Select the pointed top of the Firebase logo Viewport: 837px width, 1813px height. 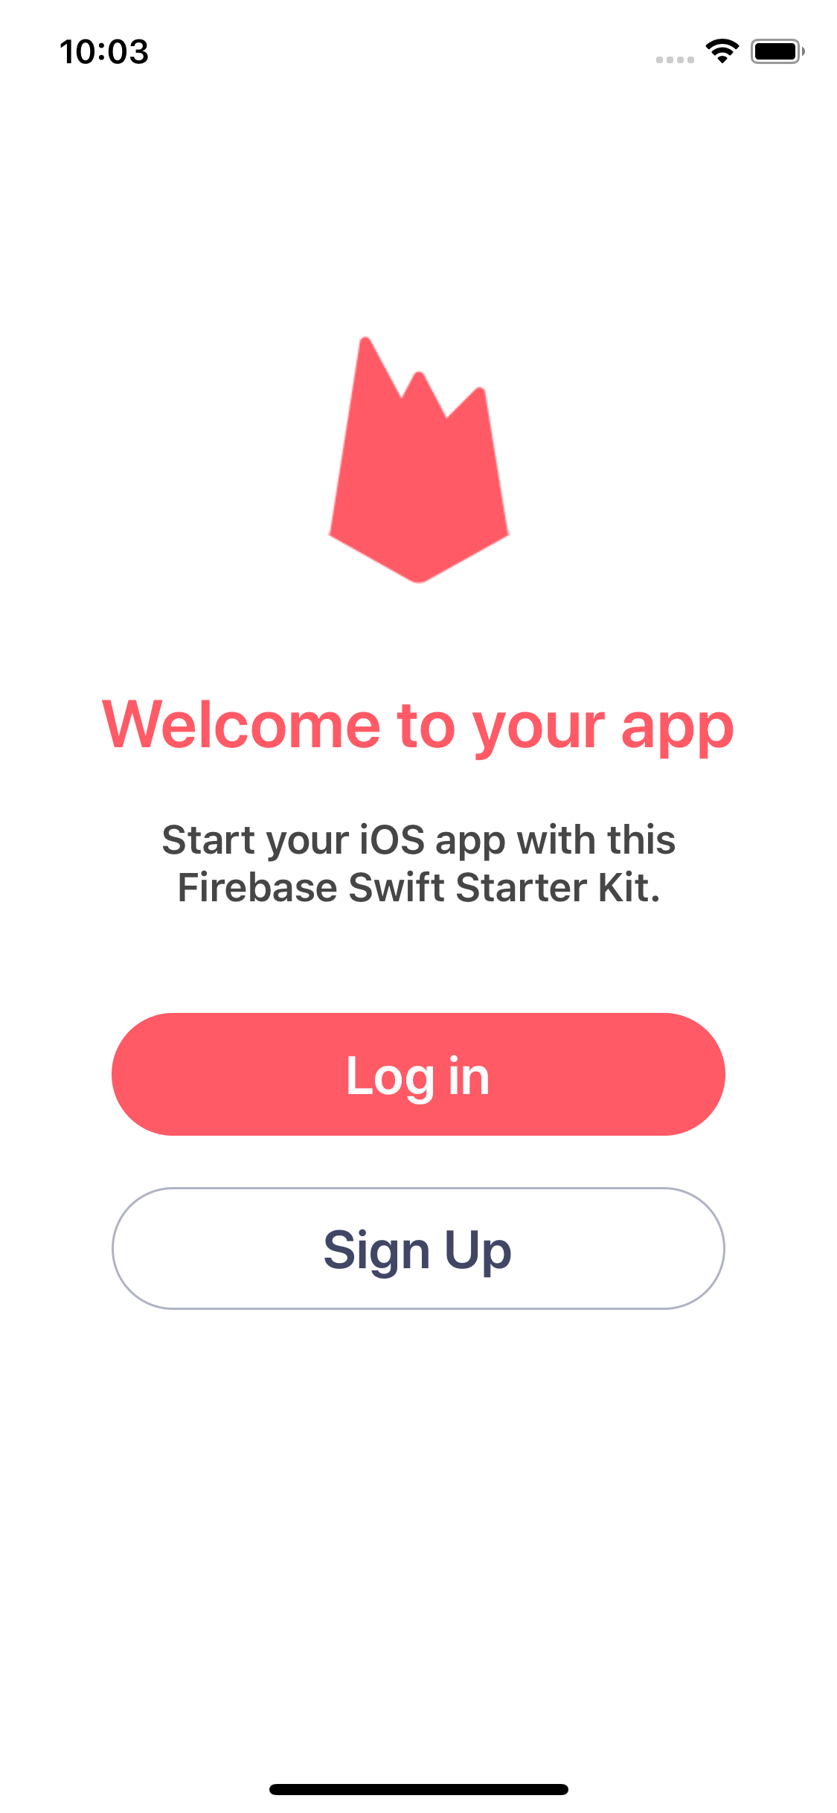point(366,345)
